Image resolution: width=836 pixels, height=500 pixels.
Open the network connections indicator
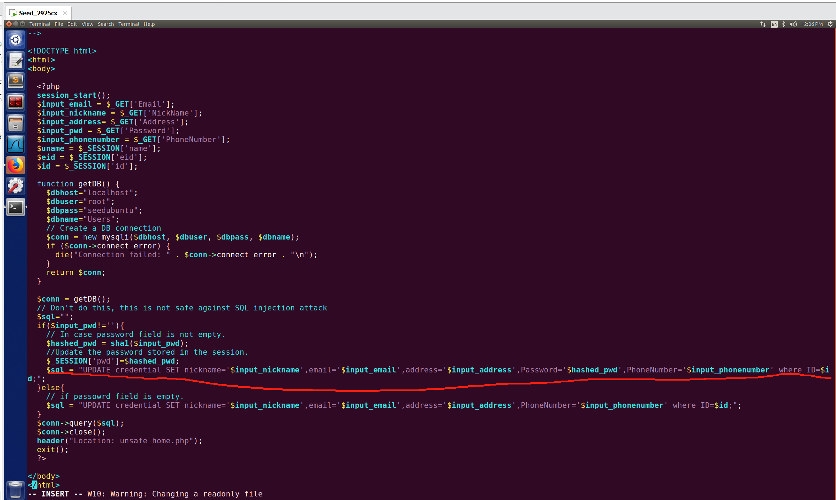(763, 24)
